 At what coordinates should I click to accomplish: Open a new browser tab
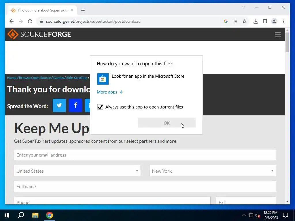83,10
